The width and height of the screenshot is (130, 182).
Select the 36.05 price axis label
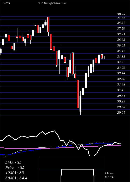pos(121,45)
